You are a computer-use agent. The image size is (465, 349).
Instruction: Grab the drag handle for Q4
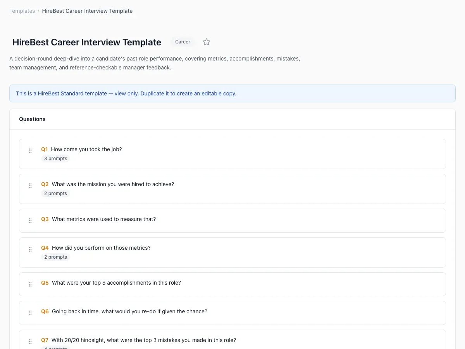point(30,249)
